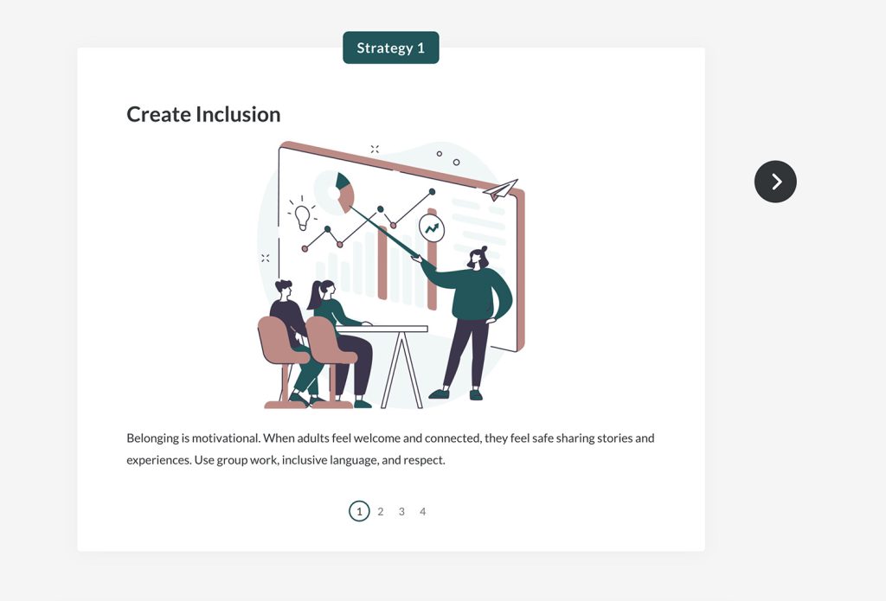This screenshot has width=886, height=601.
Task: Click the standing presenter figure
Action: [x=467, y=323]
